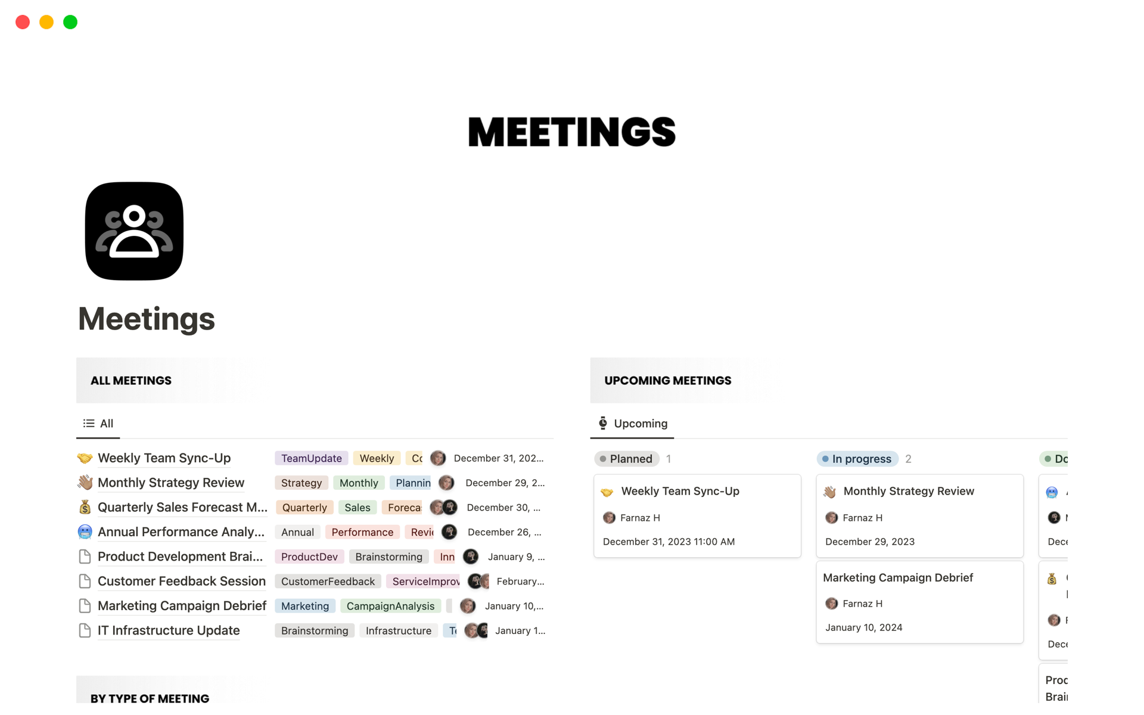This screenshot has width=1144, height=715.
Task: Click the Farnaz H avatar on Weekly Team Sync-Up card
Action: coord(610,517)
